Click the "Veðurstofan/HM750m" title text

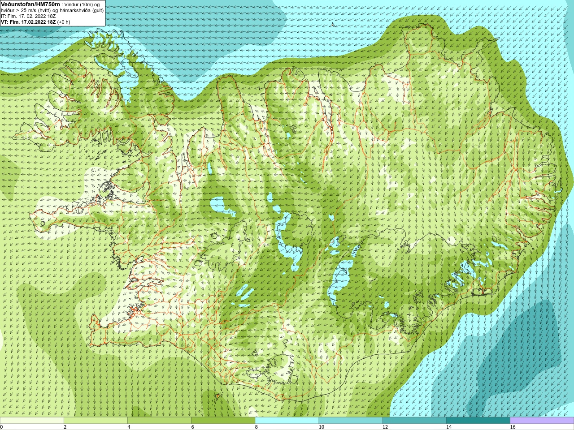pyautogui.click(x=30, y=4)
